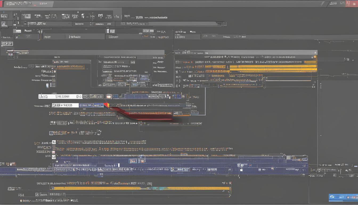Toggle the white checkbox above the blue track rows
This screenshot has width=358, height=205.
coord(54,142)
